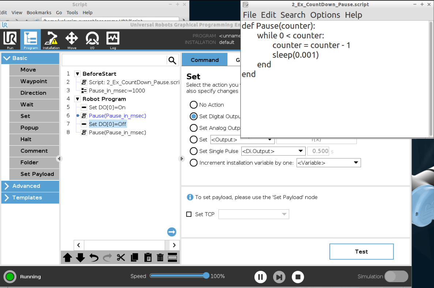Switch to the Command tab
Image resolution: width=434 pixels, height=288 pixels.
click(204, 60)
